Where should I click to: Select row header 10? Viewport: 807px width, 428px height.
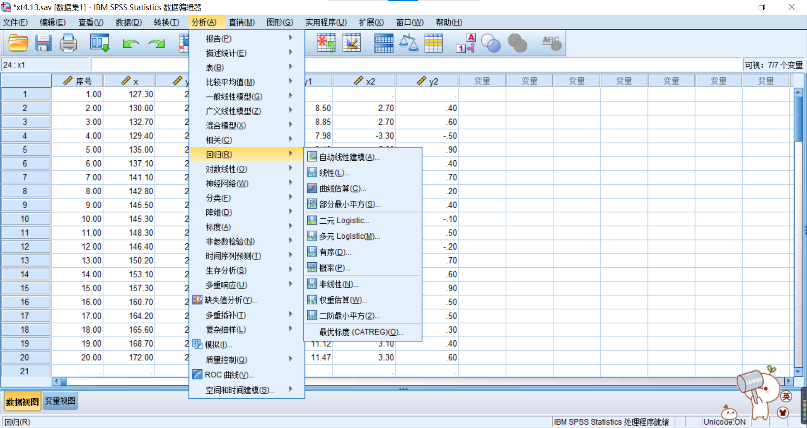[25, 219]
